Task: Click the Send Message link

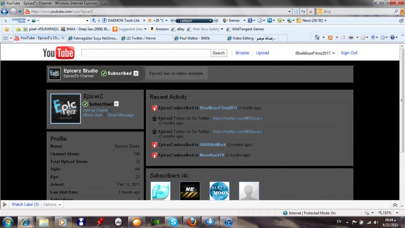Action: (120, 115)
